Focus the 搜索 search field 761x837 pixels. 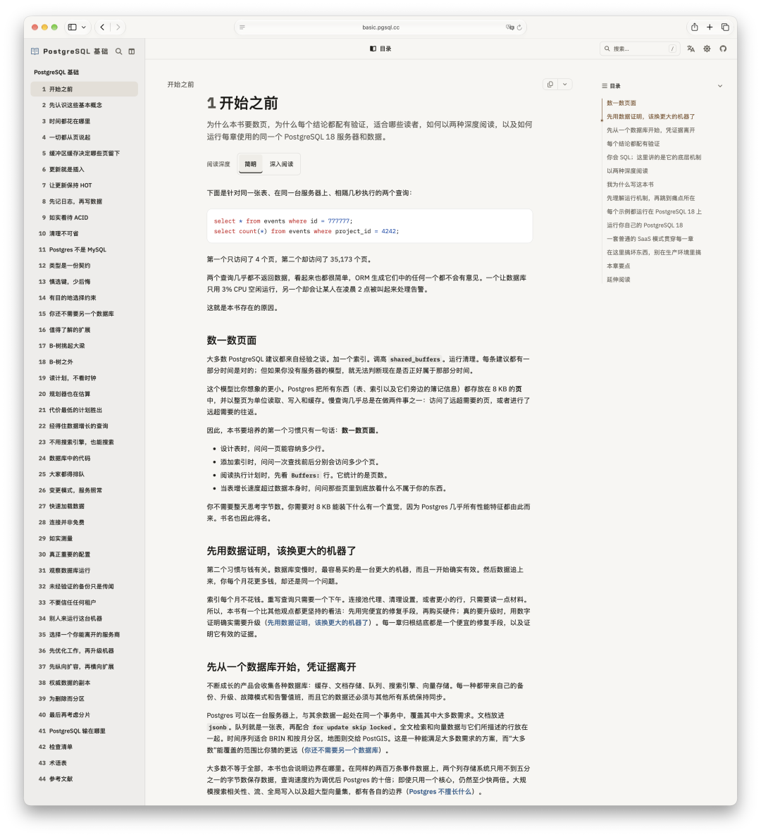(640, 49)
